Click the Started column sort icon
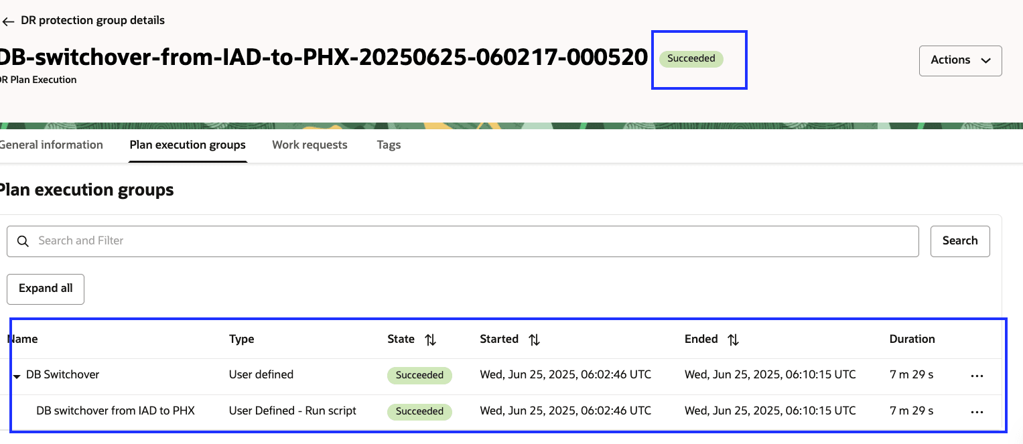 (534, 340)
